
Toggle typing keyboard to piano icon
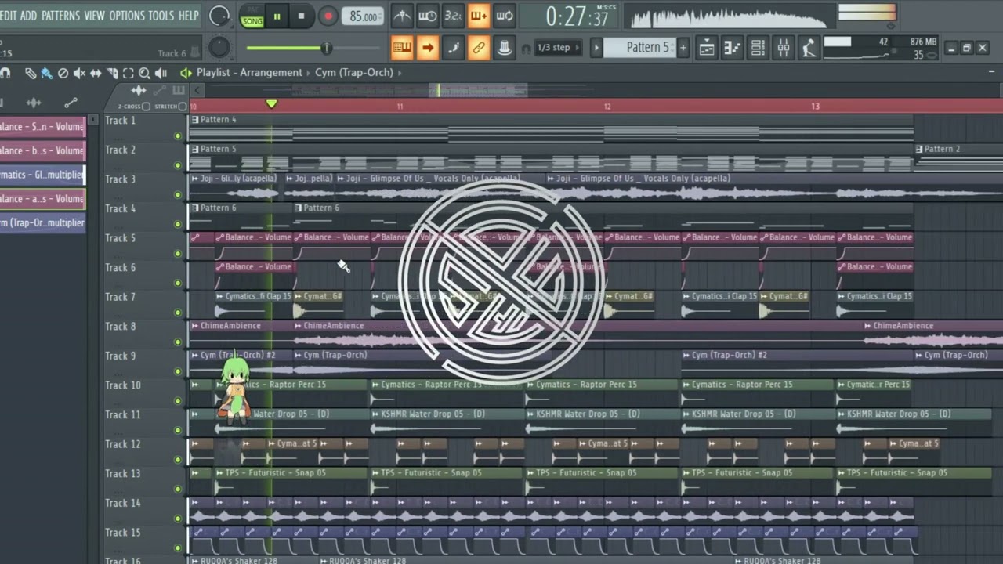click(x=402, y=48)
